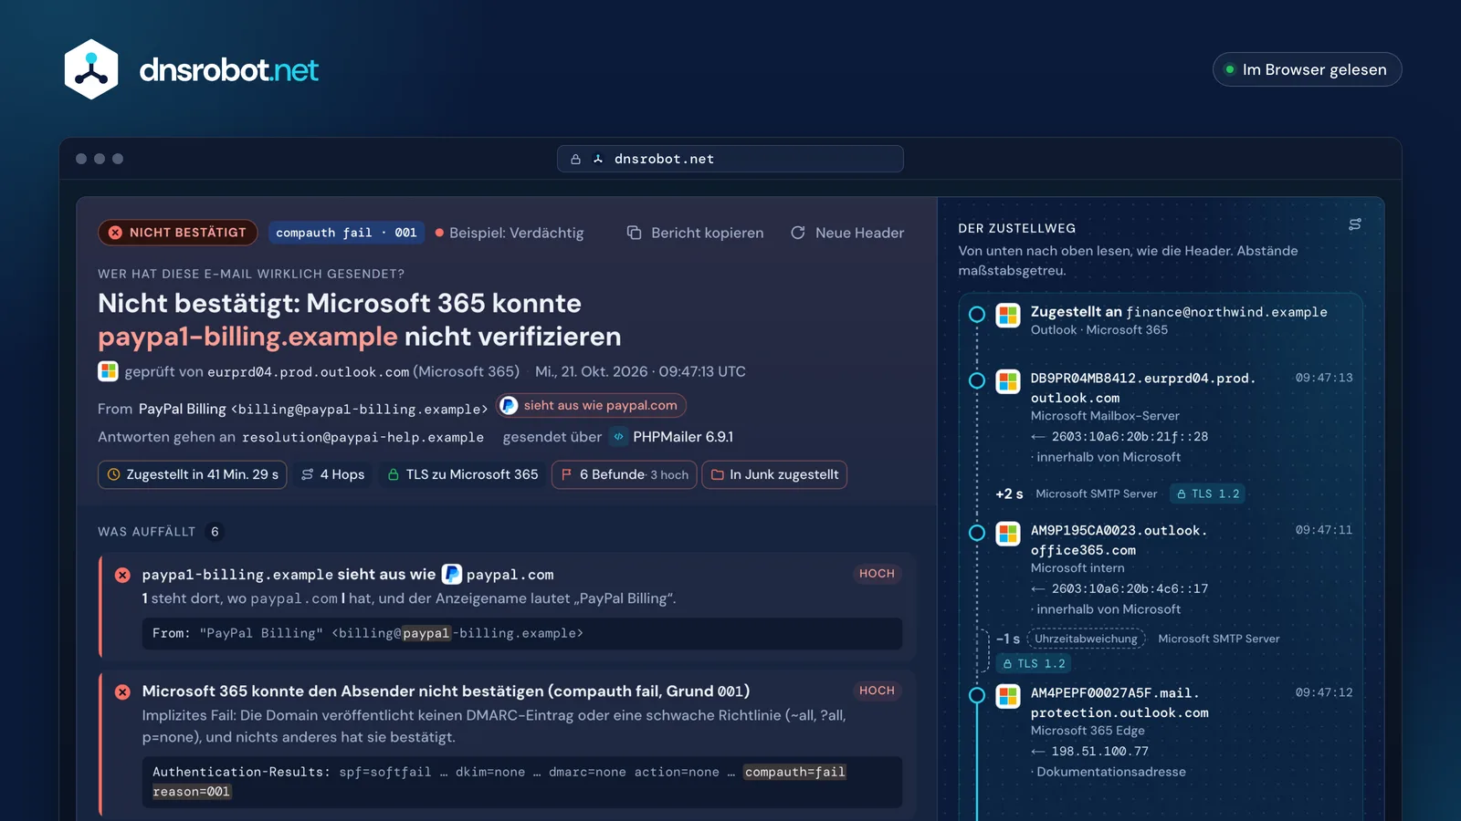Image resolution: width=1461 pixels, height=821 pixels.
Task: Click the TLS 1.2 badge next to +2 s
Action: point(1208,494)
